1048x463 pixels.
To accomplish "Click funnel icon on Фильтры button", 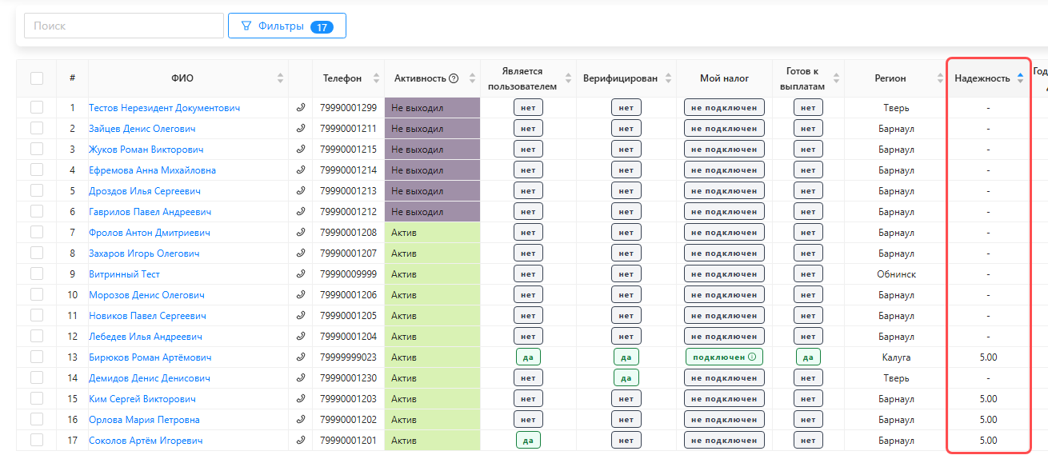I will pos(246,26).
